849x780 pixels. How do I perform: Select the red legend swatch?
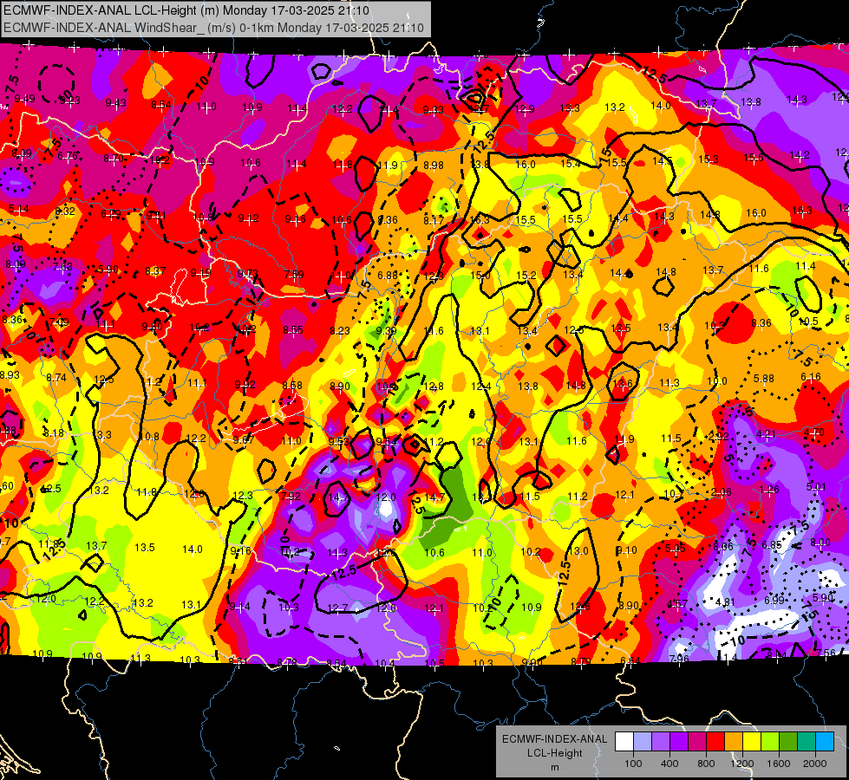tap(715, 742)
